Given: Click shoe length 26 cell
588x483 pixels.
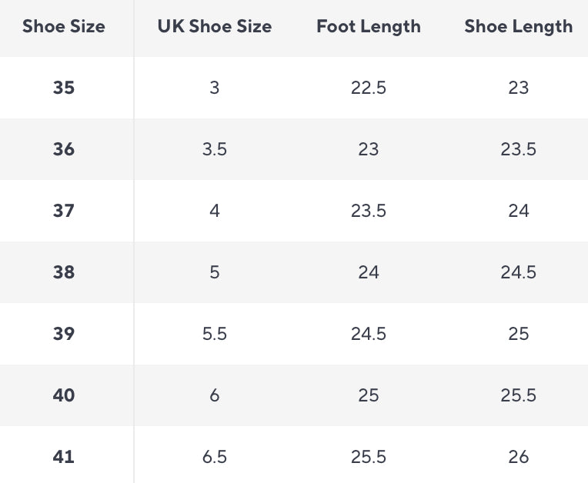Looking at the screenshot, I should 518,457.
